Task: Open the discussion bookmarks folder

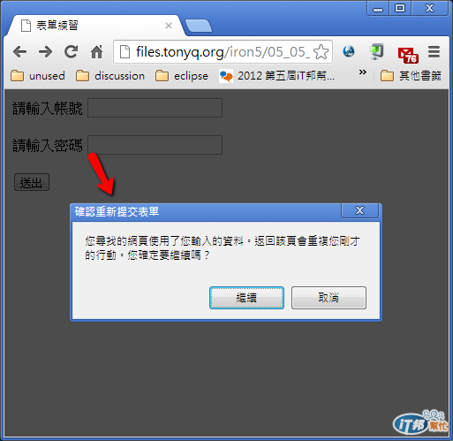Action: pos(110,76)
